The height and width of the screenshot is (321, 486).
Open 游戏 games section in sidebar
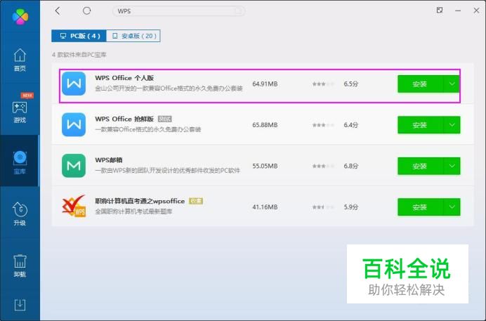tap(20, 112)
